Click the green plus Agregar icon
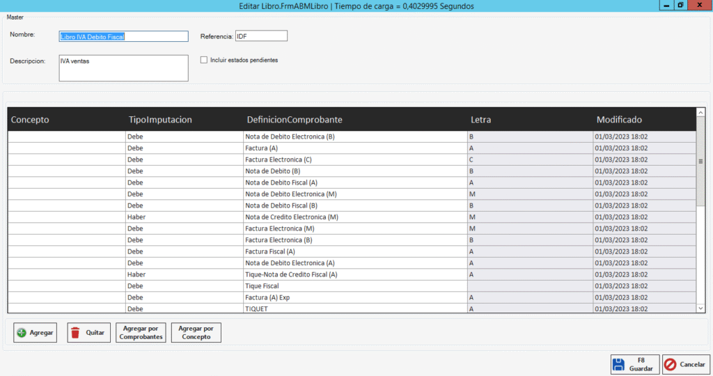Screen dimensions: 713x376 (22, 333)
